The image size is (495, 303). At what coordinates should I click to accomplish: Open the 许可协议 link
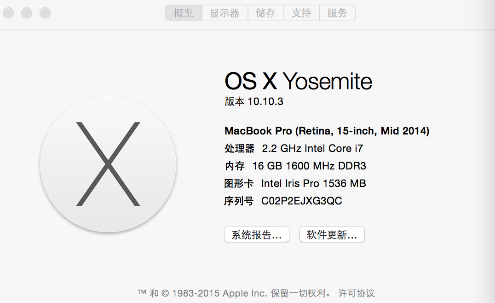click(x=357, y=293)
